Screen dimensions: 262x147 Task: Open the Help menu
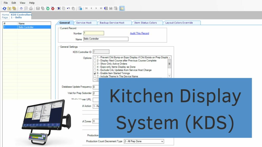(x=32, y=3)
